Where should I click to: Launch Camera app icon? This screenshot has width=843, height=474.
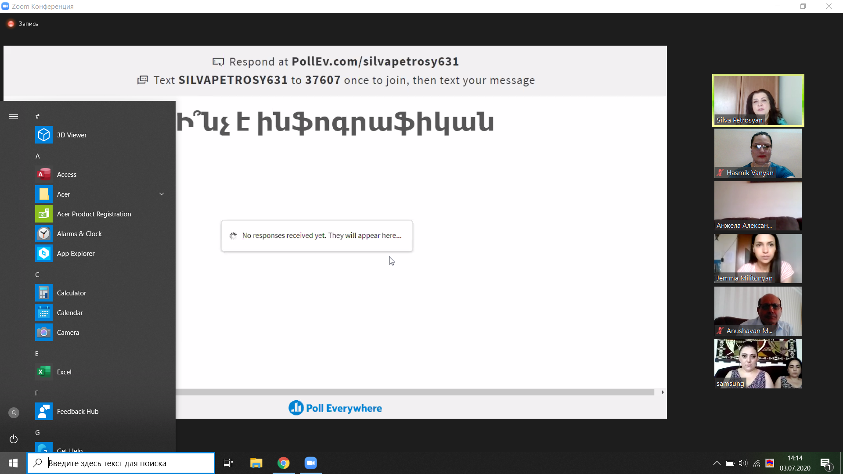[x=44, y=332]
